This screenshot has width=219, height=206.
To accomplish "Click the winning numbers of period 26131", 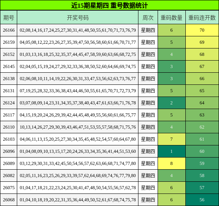I will (78, 91).
